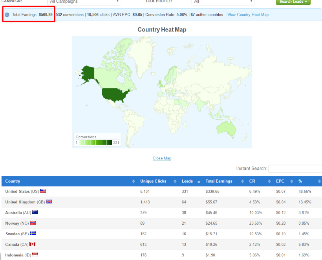Open the View Country Heat Map link
This screenshot has width=322, height=260.
coord(248,15)
